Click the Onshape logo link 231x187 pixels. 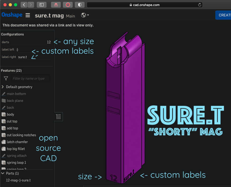click(12, 15)
